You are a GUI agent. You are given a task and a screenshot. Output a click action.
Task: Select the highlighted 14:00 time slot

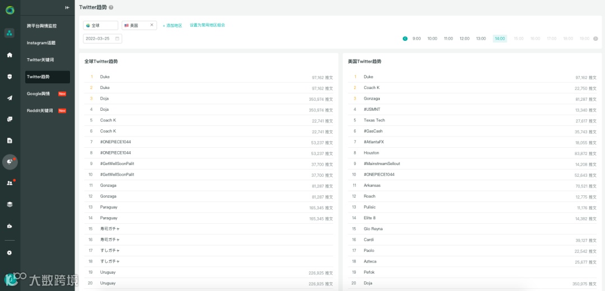pos(500,39)
